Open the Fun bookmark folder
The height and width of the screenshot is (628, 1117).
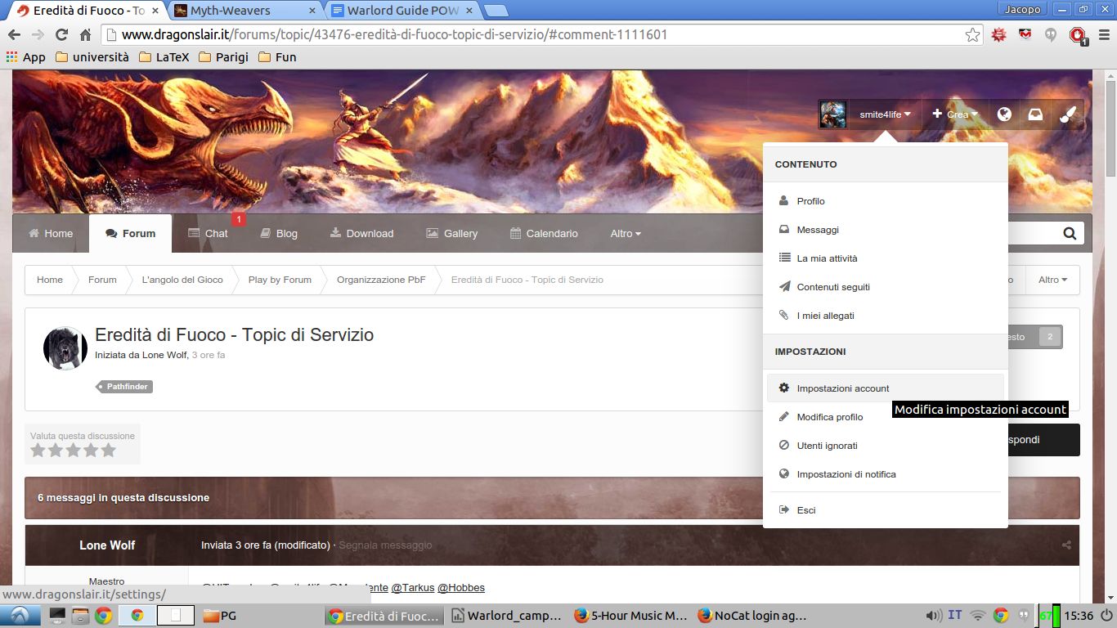[277, 57]
